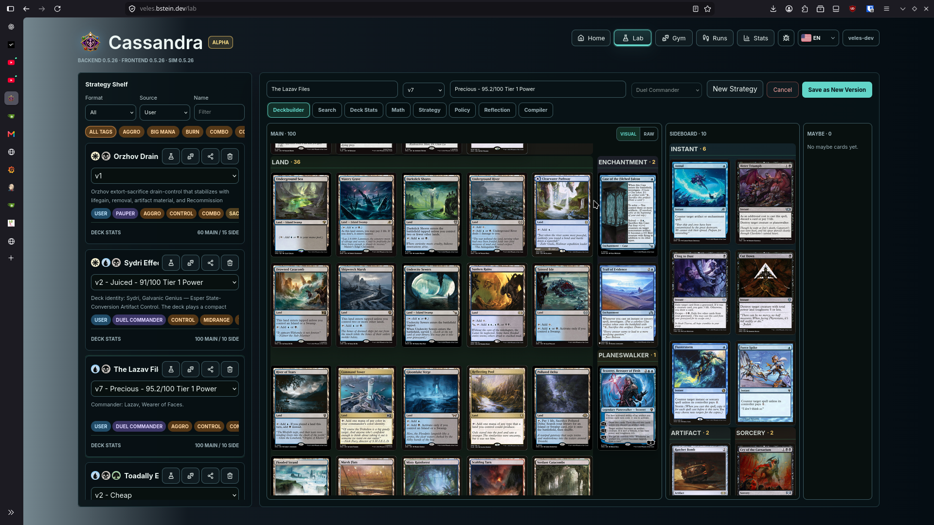This screenshot has width=934, height=525.
Task: Switch the main deck to VISUAL view
Action: (x=628, y=134)
